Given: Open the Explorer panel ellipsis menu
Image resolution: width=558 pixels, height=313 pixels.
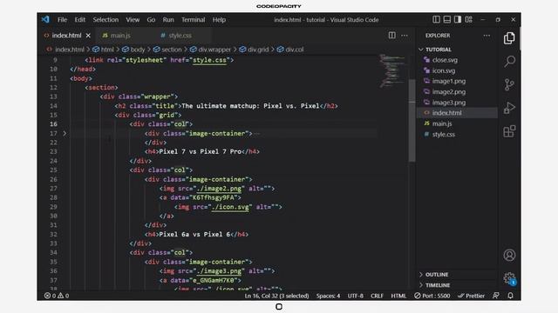Looking at the screenshot, I should pos(487,35).
